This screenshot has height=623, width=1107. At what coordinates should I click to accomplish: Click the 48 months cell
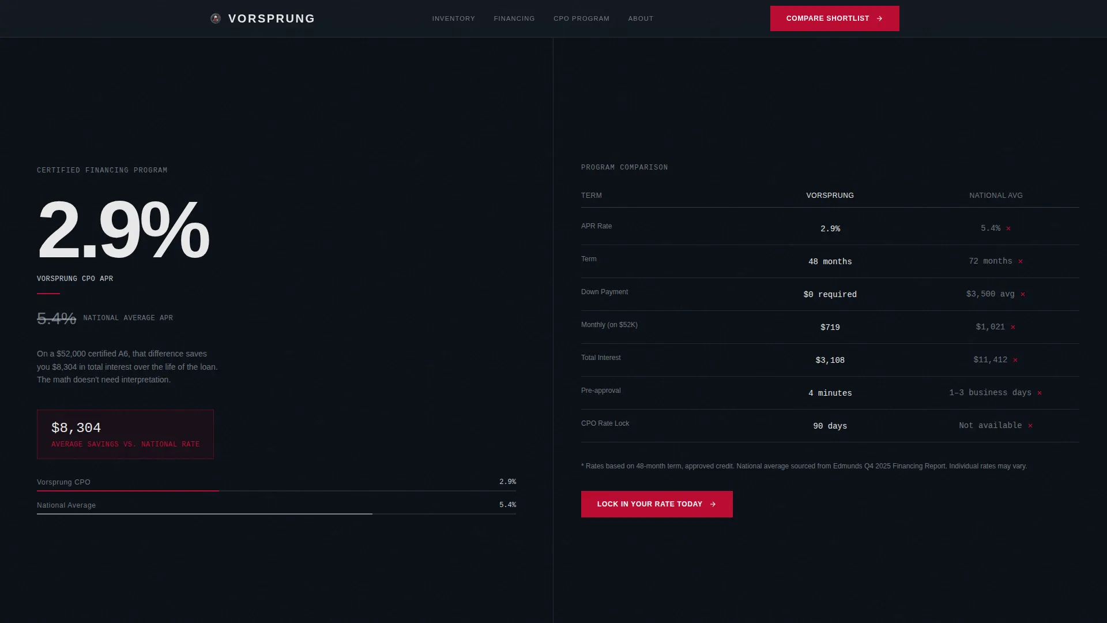pyautogui.click(x=830, y=262)
